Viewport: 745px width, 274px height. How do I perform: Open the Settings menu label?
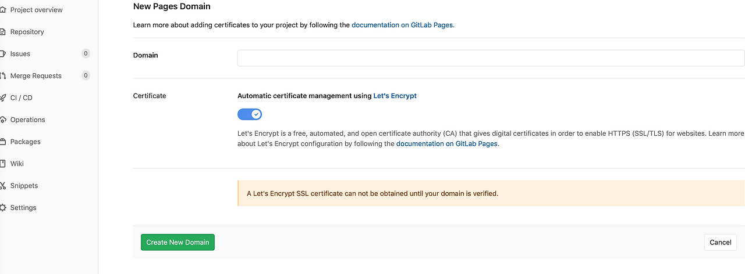click(23, 208)
